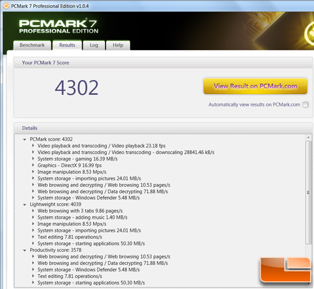
Task: Expand Windows Defender 5.48 MB/s under PCMark score
Action: 33,198
